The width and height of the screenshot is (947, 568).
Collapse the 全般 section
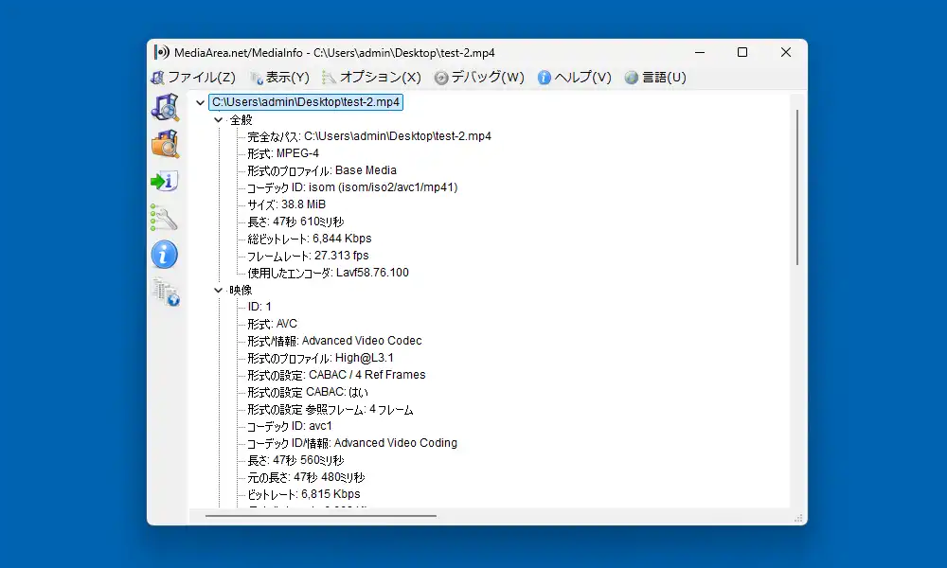[218, 120]
